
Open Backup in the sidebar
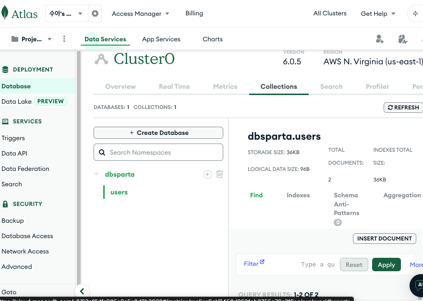[12, 221]
